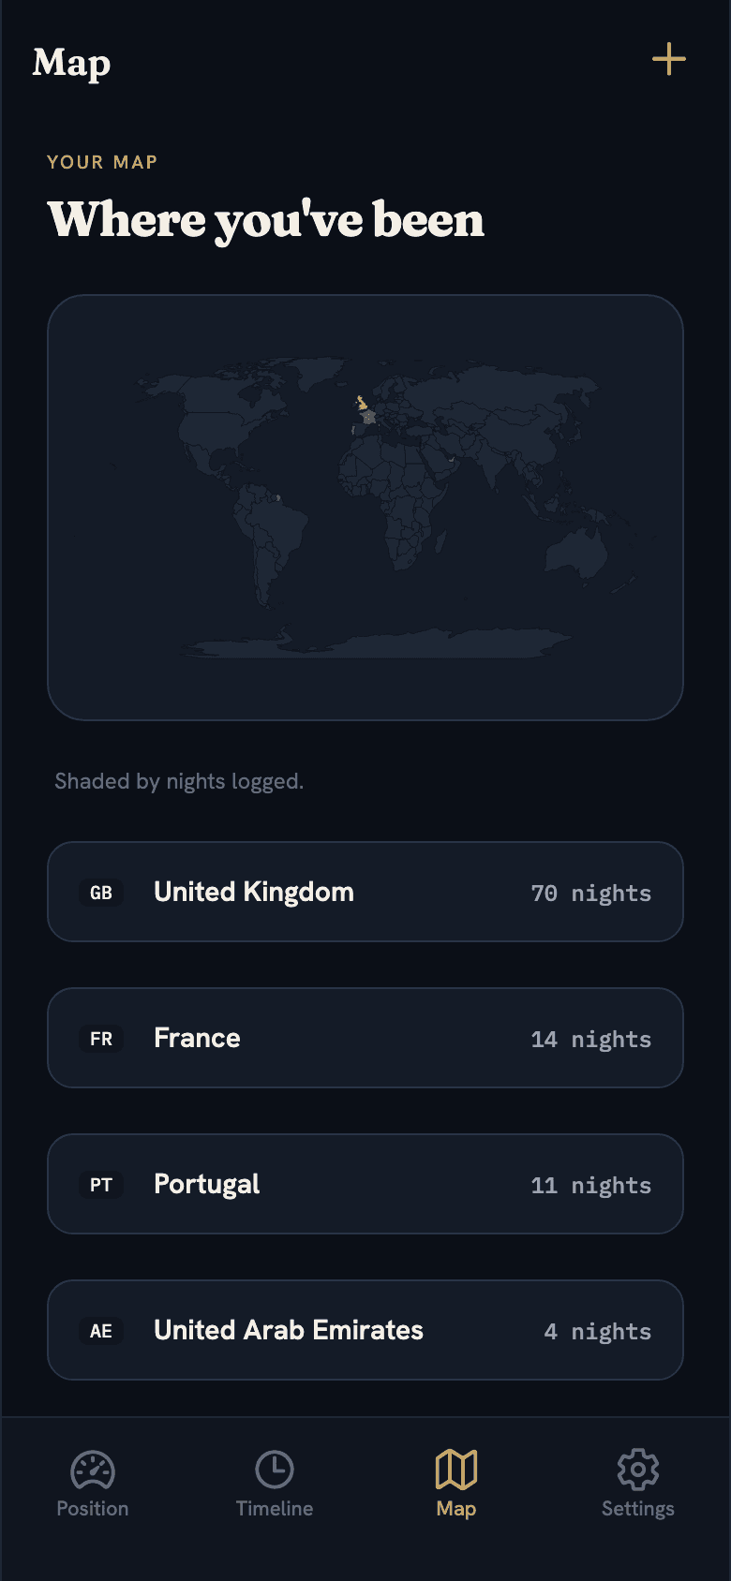Open United Arab Emirates entry
This screenshot has height=1581, width=731.
[365, 1330]
